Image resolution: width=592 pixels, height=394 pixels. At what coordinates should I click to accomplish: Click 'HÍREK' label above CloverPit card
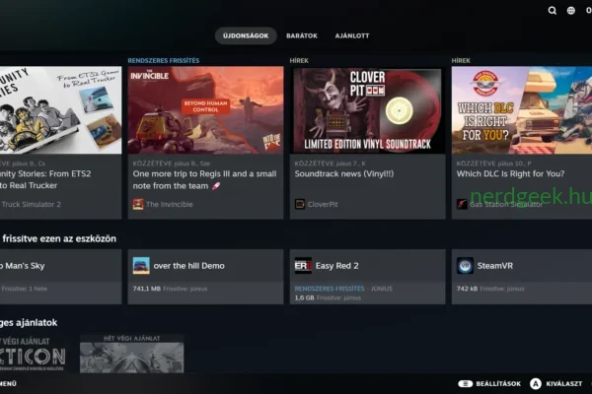click(x=299, y=60)
